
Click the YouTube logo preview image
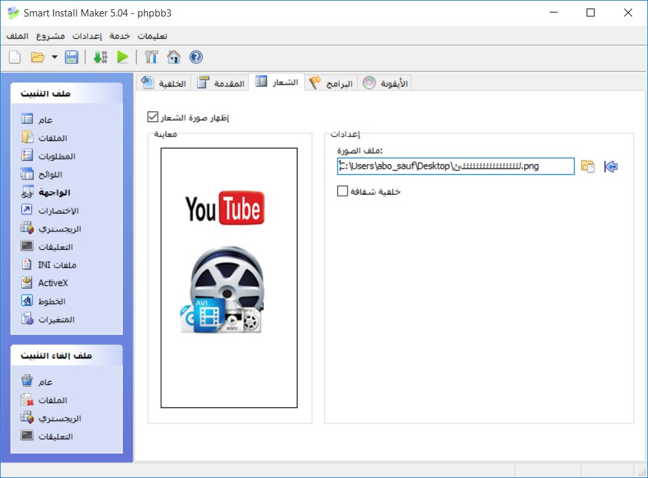(x=225, y=208)
